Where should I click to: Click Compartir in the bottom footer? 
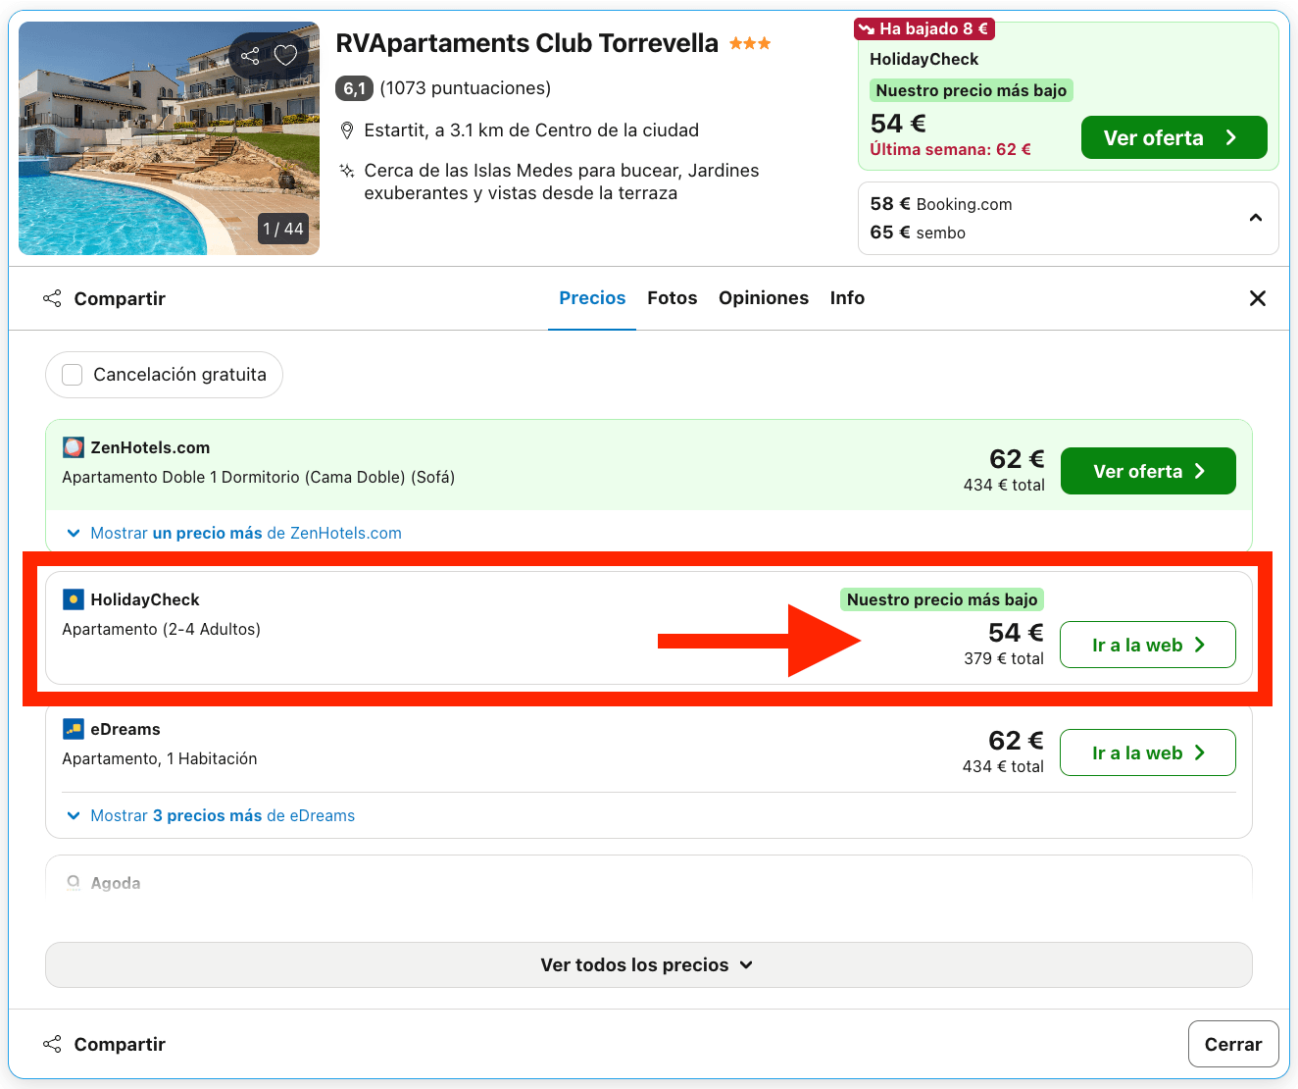[105, 1044]
